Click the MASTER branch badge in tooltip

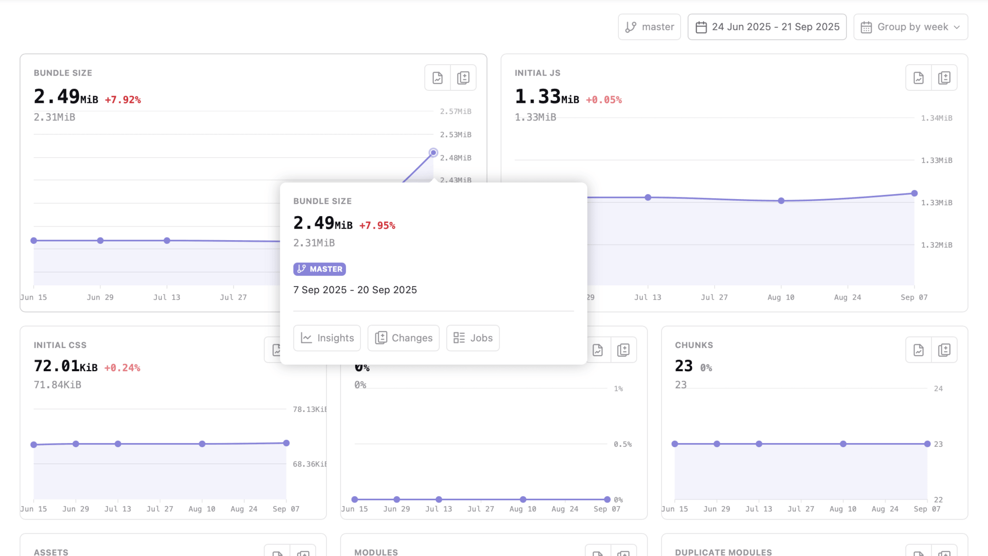319,269
